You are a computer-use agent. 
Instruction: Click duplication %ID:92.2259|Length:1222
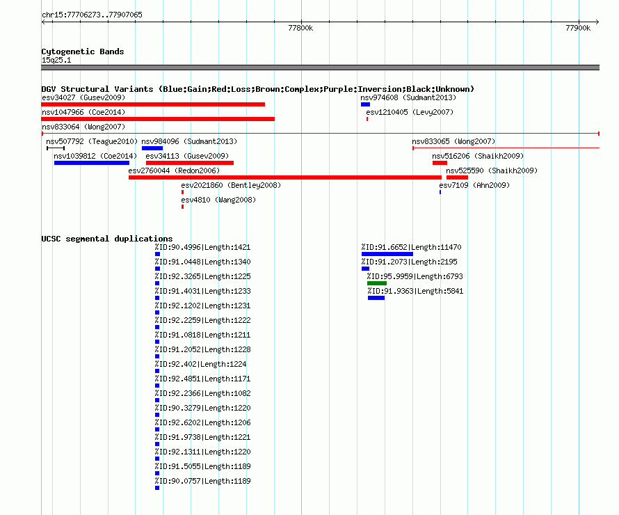(x=202, y=320)
